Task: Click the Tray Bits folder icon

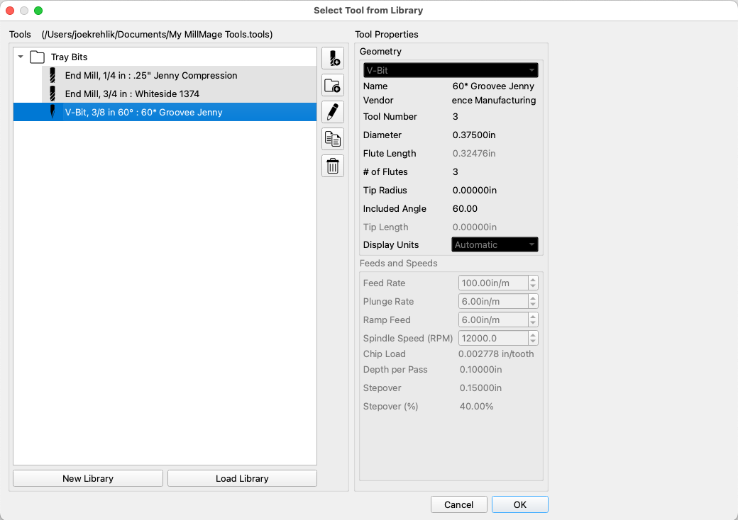Action: [37, 57]
